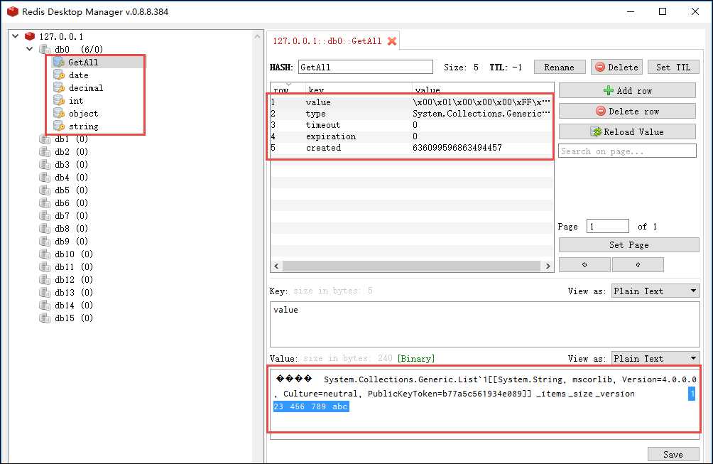This screenshot has height=464, width=713.
Task: Click the Save button
Action: [673, 454]
